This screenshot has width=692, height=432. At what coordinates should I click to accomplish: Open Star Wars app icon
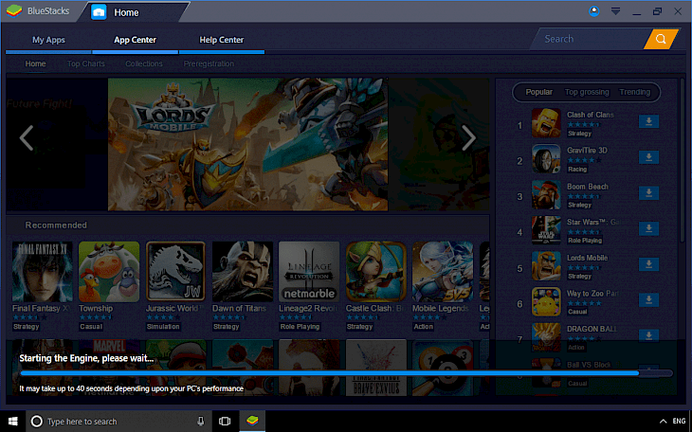pos(546,230)
